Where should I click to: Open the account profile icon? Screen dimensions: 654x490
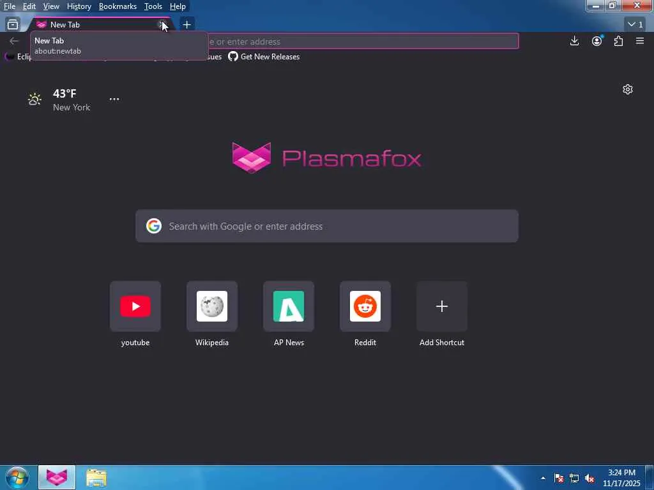pyautogui.click(x=597, y=41)
